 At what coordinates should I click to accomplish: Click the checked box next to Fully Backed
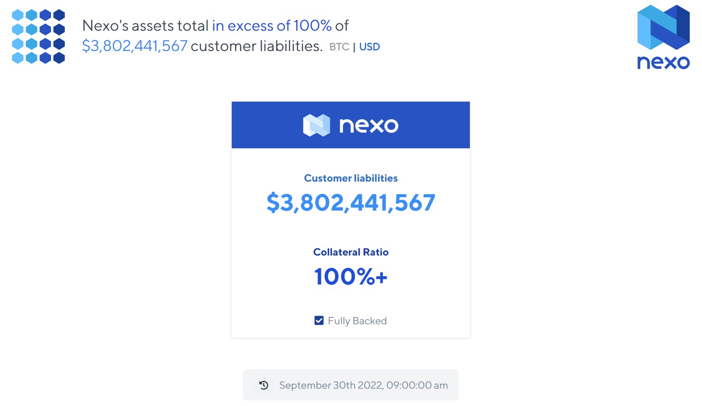319,320
